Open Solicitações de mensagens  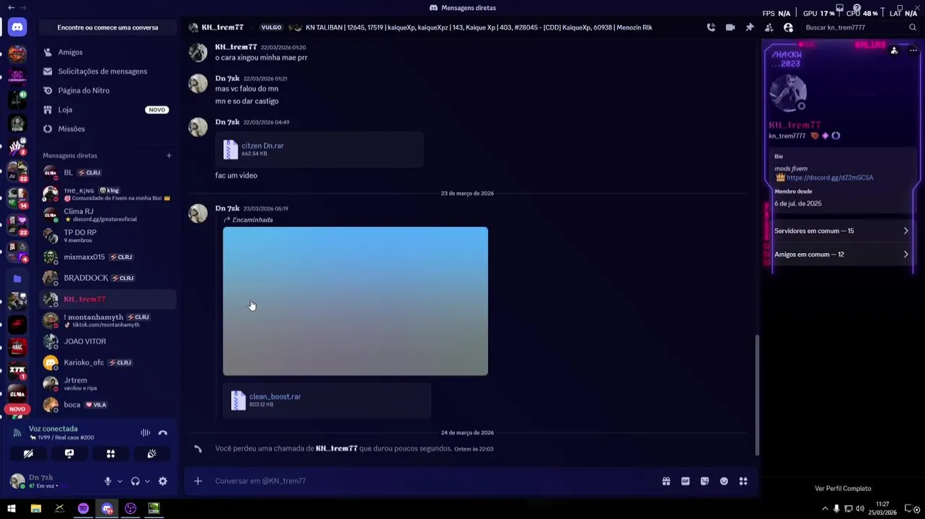point(107,71)
